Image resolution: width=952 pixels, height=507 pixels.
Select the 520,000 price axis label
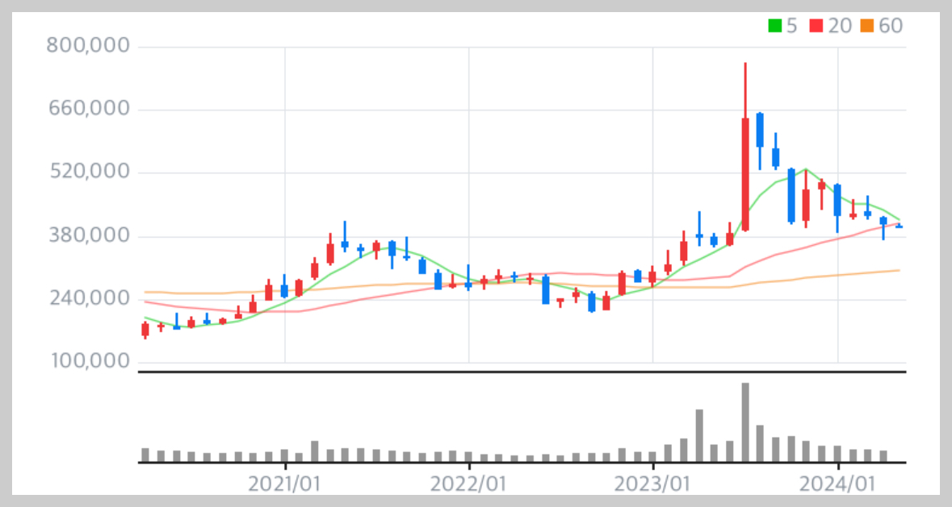click(89, 172)
